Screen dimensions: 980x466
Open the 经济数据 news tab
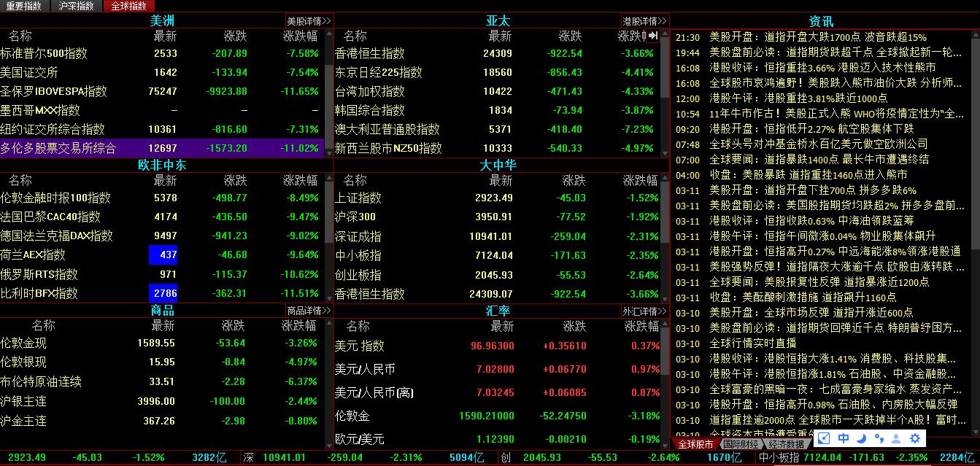point(787,443)
